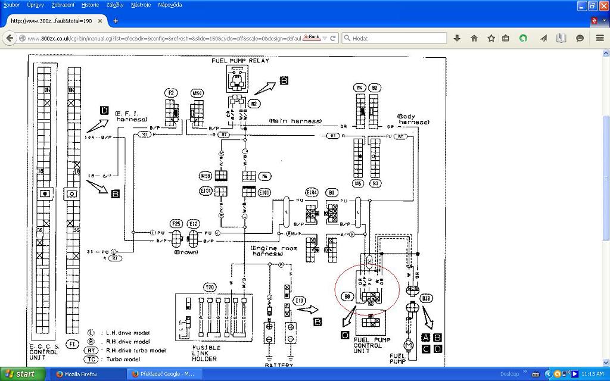This screenshot has width=610, height=381.
Task: Open the hamburger Firefox menu
Action: [x=599, y=38]
